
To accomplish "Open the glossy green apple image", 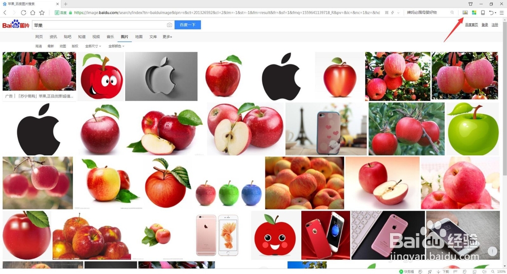I will [473, 129].
